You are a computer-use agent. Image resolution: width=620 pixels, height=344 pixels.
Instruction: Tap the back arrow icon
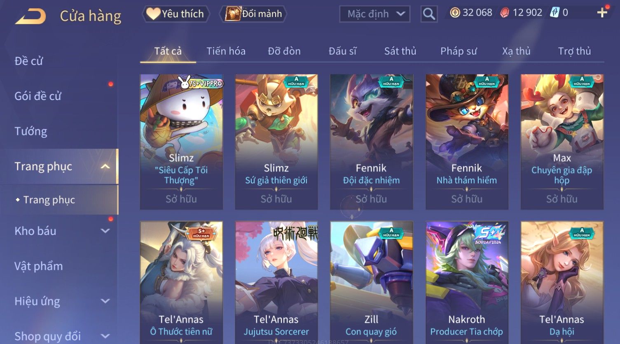point(31,17)
